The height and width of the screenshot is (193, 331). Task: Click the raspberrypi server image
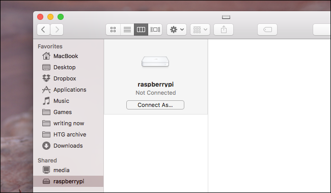155,62
